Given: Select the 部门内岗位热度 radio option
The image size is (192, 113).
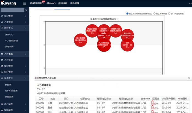Looking at the screenshot, I should coord(169,13).
